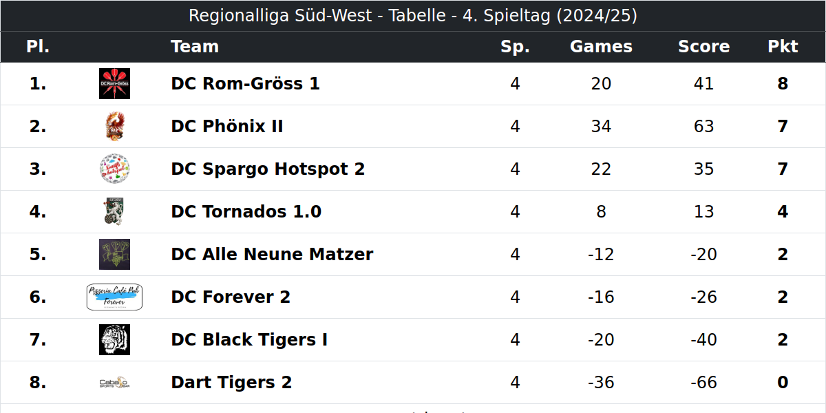Select the Dart Tigers 2 sponsor logo
Screen dimensions: 826x413
point(114,383)
